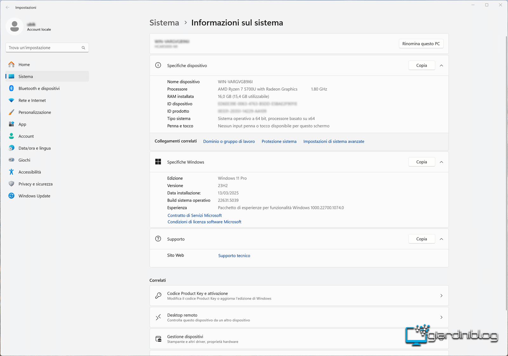Click the Rete e Internet Wi-Fi icon
508x356 pixels.
[x=11, y=100]
